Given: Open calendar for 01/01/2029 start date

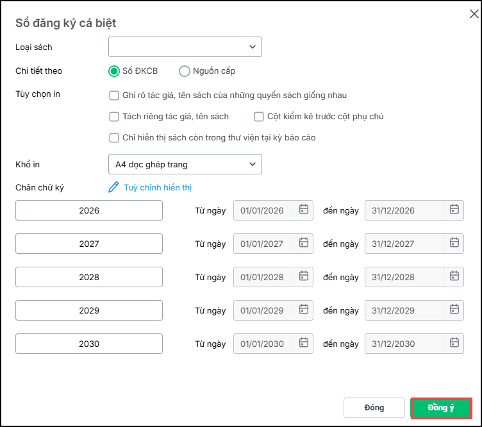Looking at the screenshot, I should 304,310.
